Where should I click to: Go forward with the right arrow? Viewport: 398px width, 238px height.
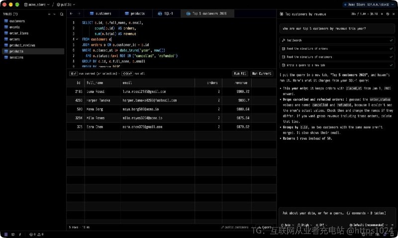click(79, 14)
